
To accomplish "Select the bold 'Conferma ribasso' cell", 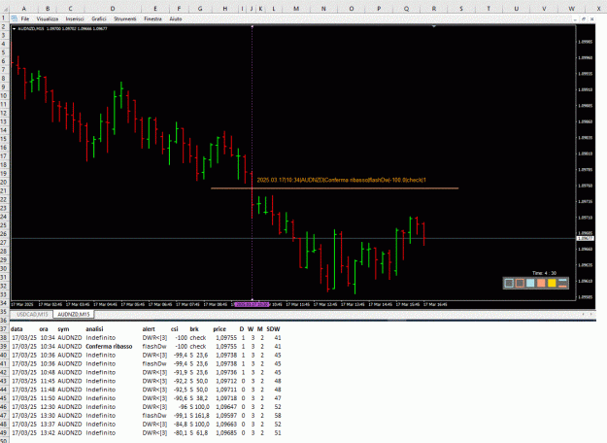I will 109,347.
